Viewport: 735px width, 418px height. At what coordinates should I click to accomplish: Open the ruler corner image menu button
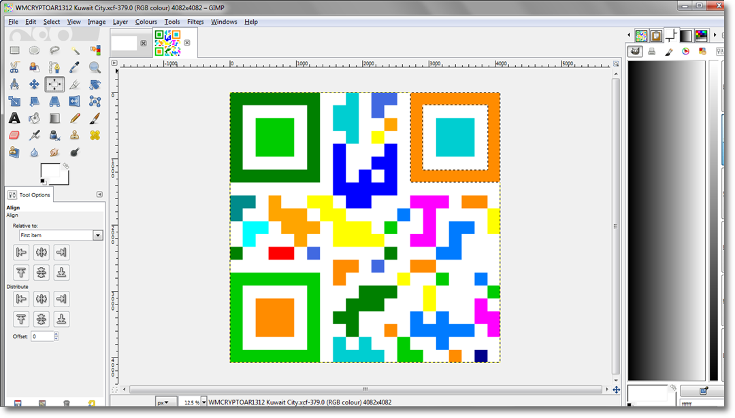point(114,63)
